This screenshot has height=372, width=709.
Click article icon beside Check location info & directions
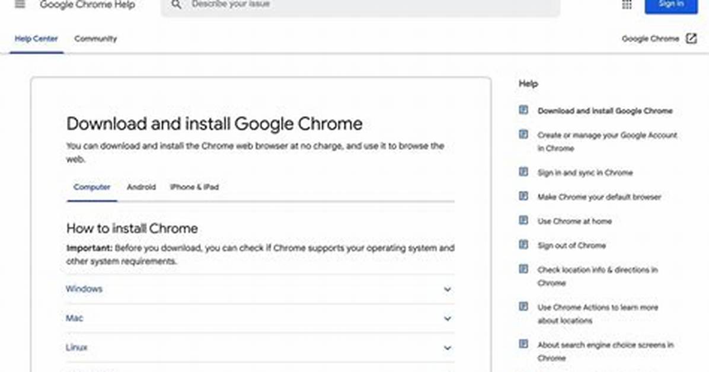pos(523,269)
